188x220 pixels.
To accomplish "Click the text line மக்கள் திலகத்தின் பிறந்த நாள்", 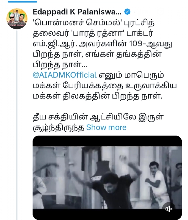I will click(x=98, y=96).
